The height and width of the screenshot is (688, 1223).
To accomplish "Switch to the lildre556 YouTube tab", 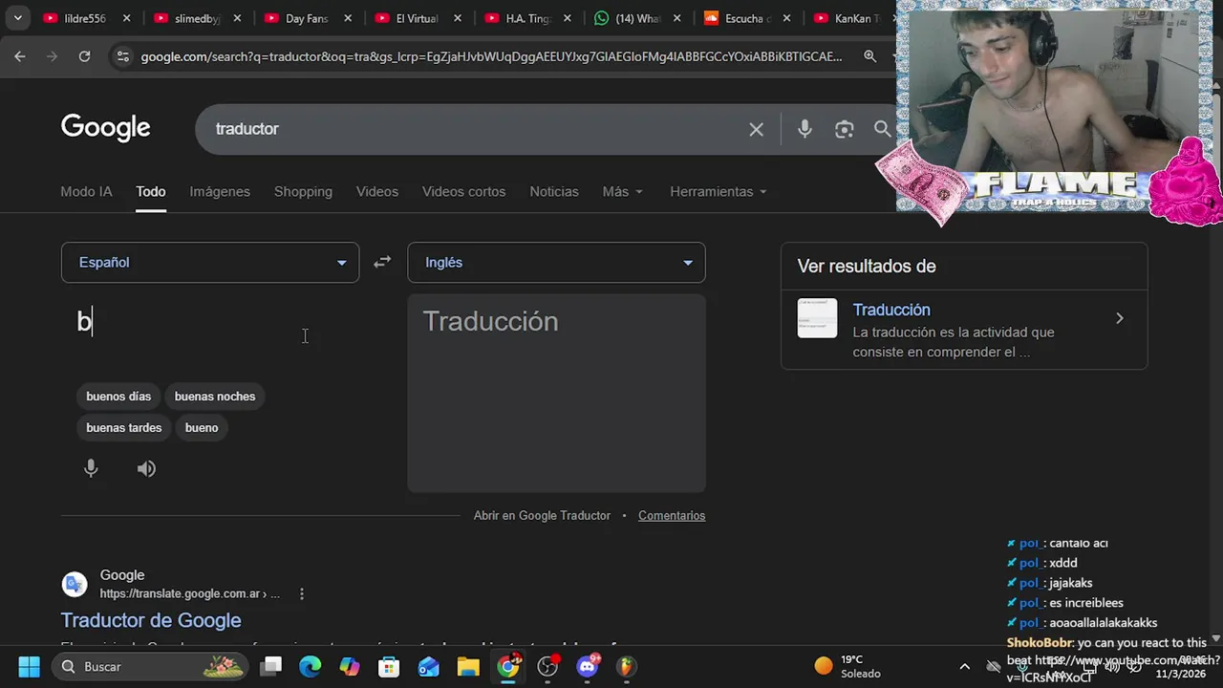I will (x=84, y=18).
